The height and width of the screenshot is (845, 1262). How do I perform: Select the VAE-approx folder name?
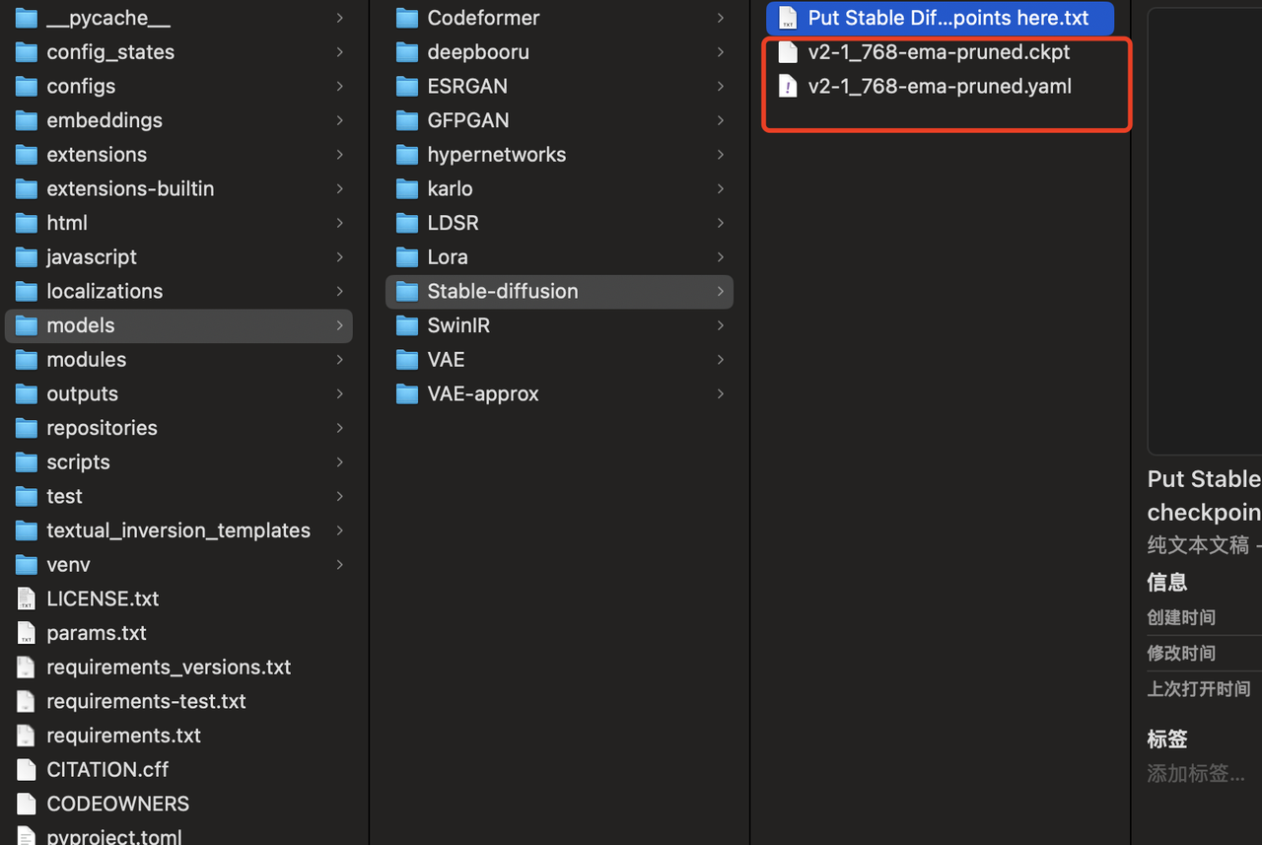(483, 393)
